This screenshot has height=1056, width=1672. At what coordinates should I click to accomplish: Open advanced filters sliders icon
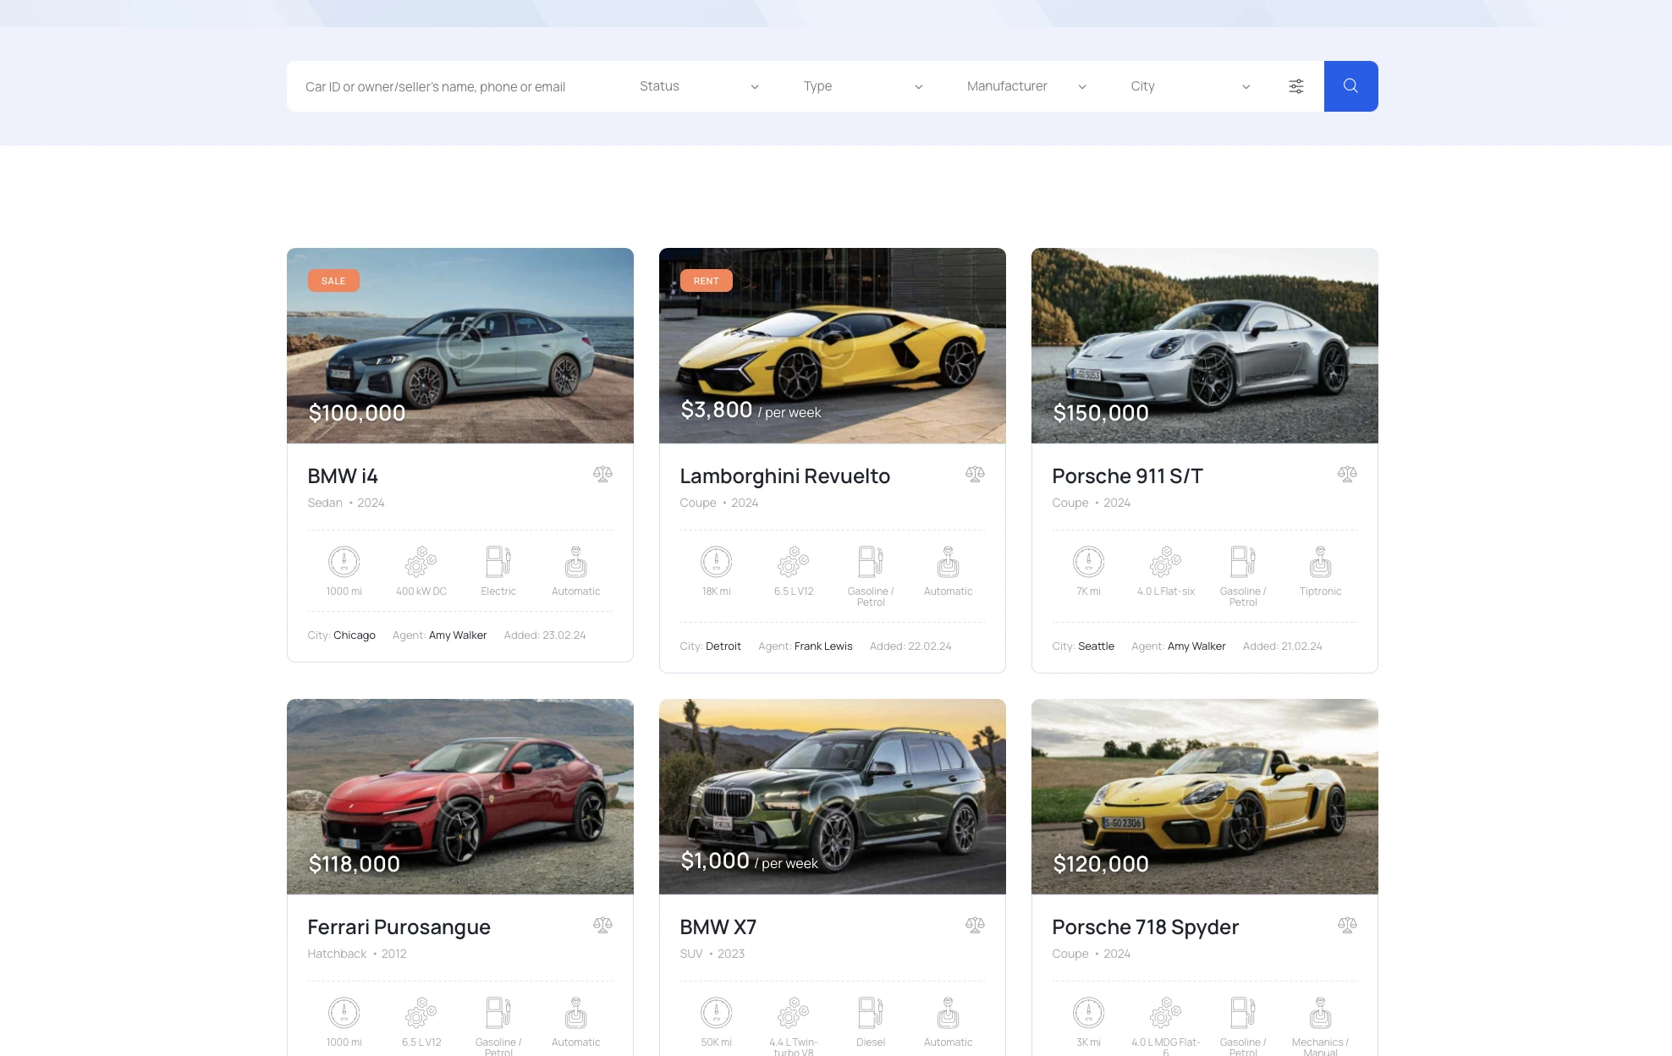coord(1295,86)
